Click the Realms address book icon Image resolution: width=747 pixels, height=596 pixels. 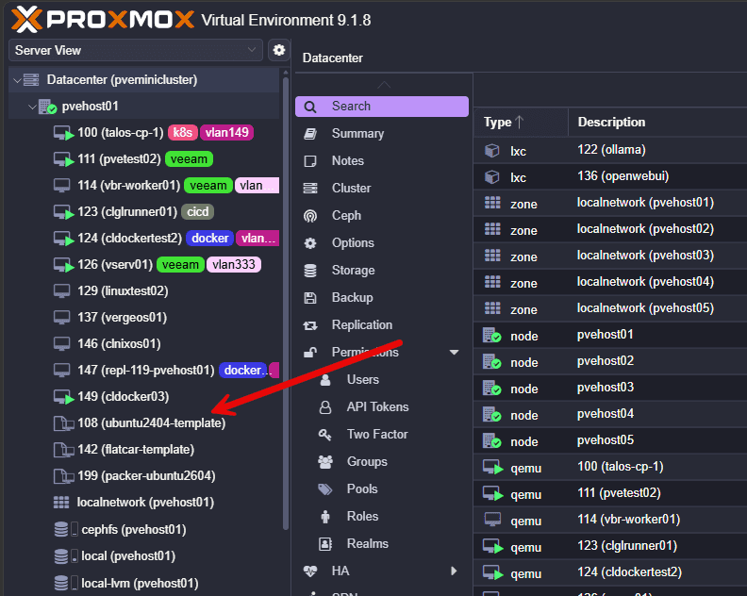point(325,544)
